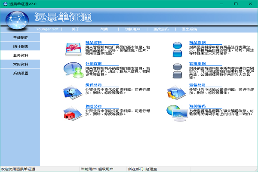This screenshot has width=258, height=172.
Task: Open the 外销客商 link
Action: pos(93,64)
